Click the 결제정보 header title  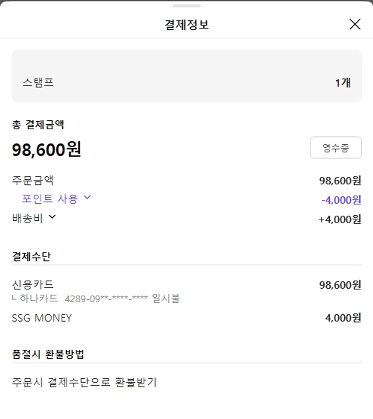pos(186,24)
